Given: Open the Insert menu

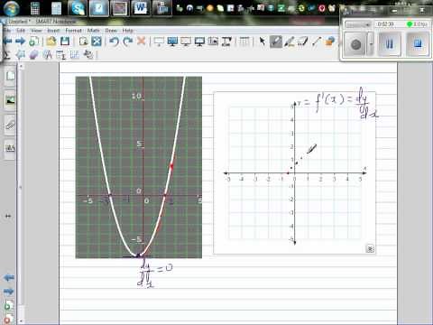Looking at the screenshot, I should (53, 31).
